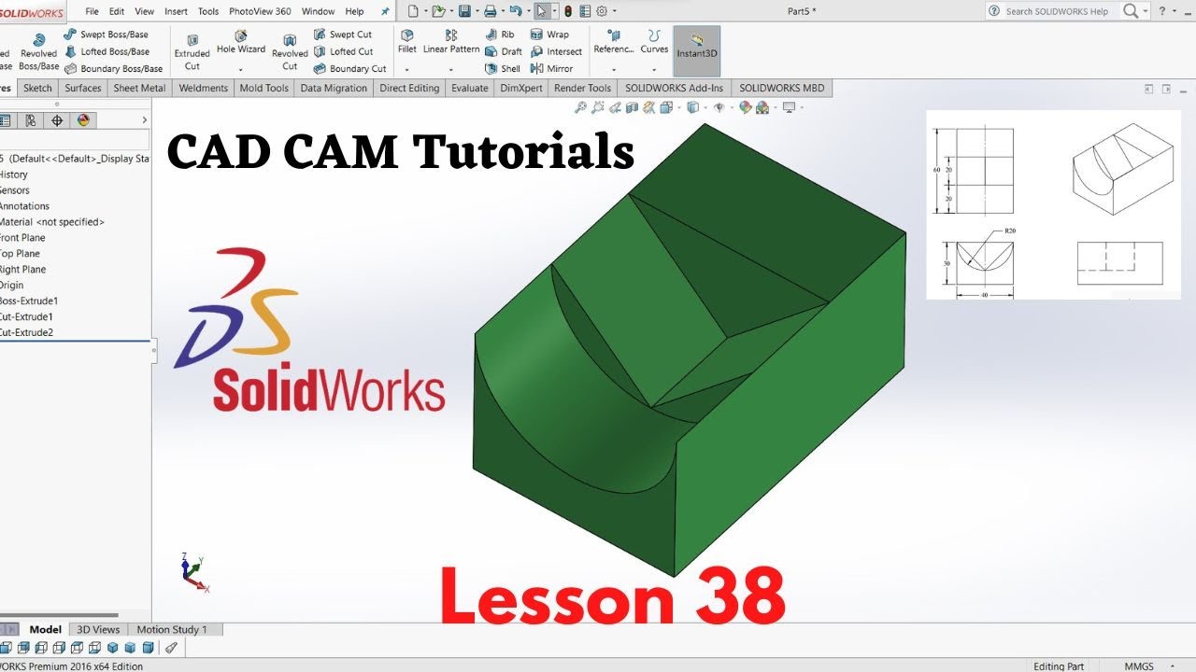Click the Boundary Cut tool
1196x672 pixels.
click(x=349, y=68)
